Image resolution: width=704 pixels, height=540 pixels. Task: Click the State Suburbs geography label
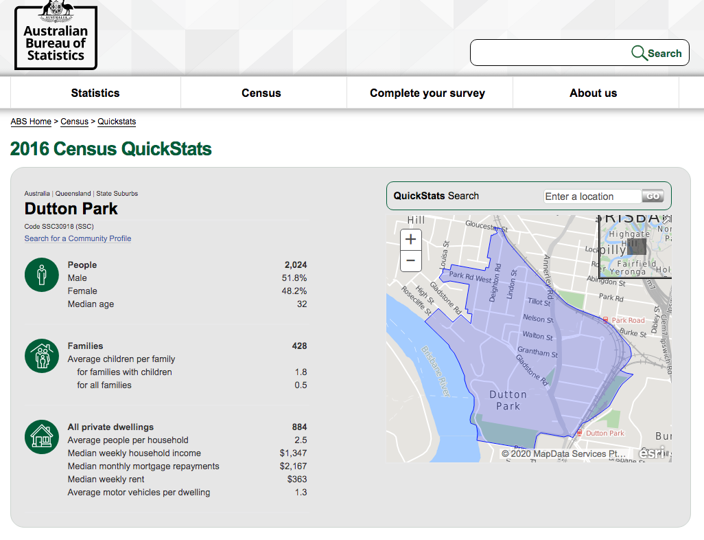[x=117, y=193]
